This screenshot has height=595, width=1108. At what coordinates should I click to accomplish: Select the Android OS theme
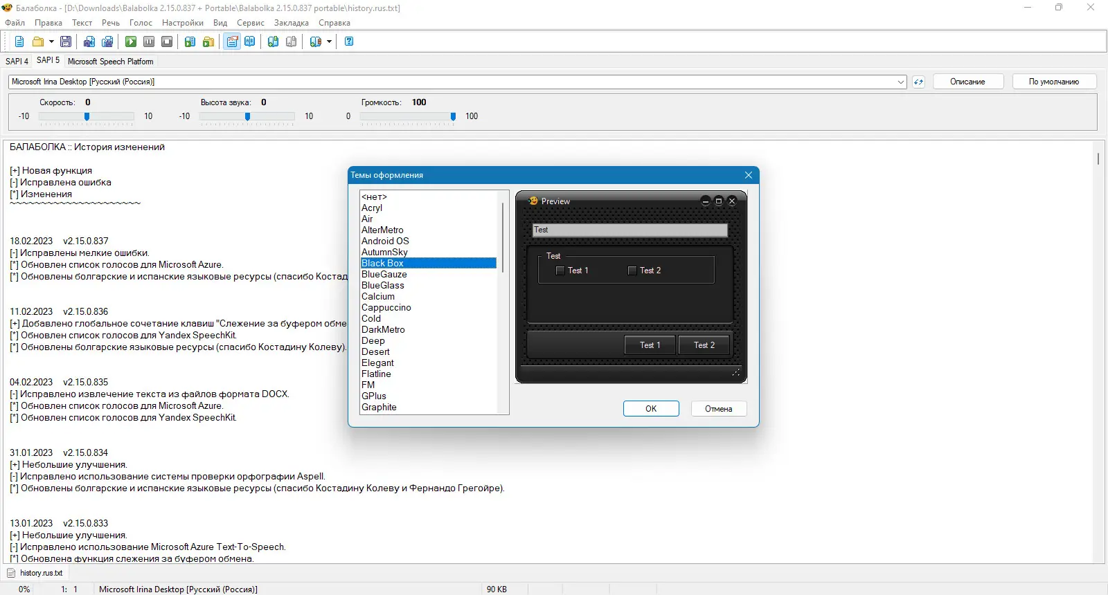pyautogui.click(x=429, y=241)
